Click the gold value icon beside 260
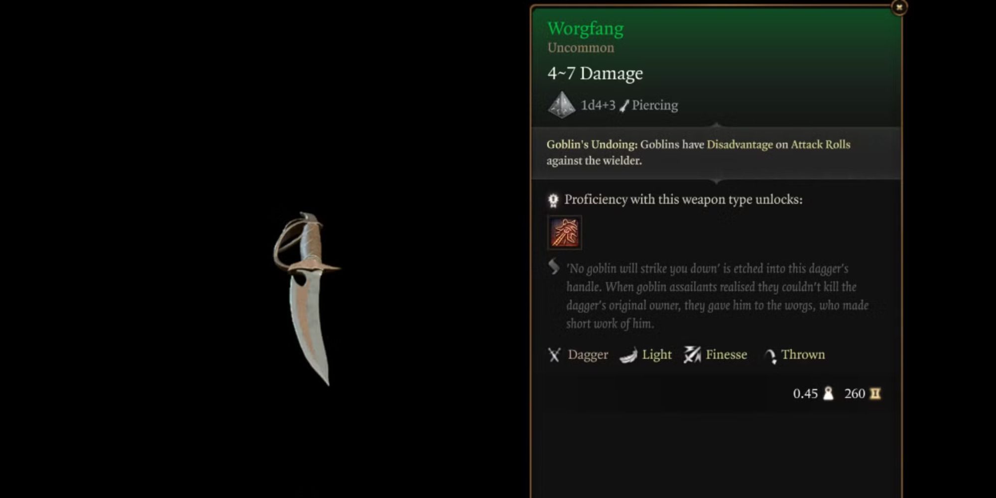 click(875, 393)
